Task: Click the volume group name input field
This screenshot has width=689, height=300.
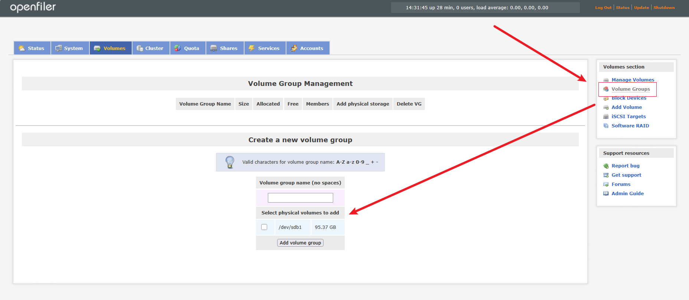Action: pos(301,198)
